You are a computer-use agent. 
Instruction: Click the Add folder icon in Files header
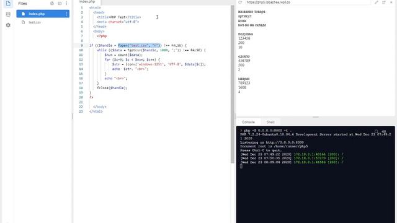(60, 3)
